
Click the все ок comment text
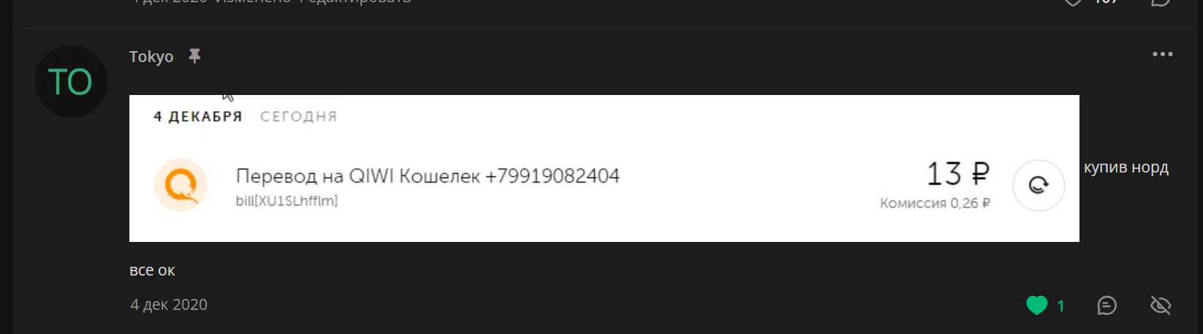click(152, 270)
